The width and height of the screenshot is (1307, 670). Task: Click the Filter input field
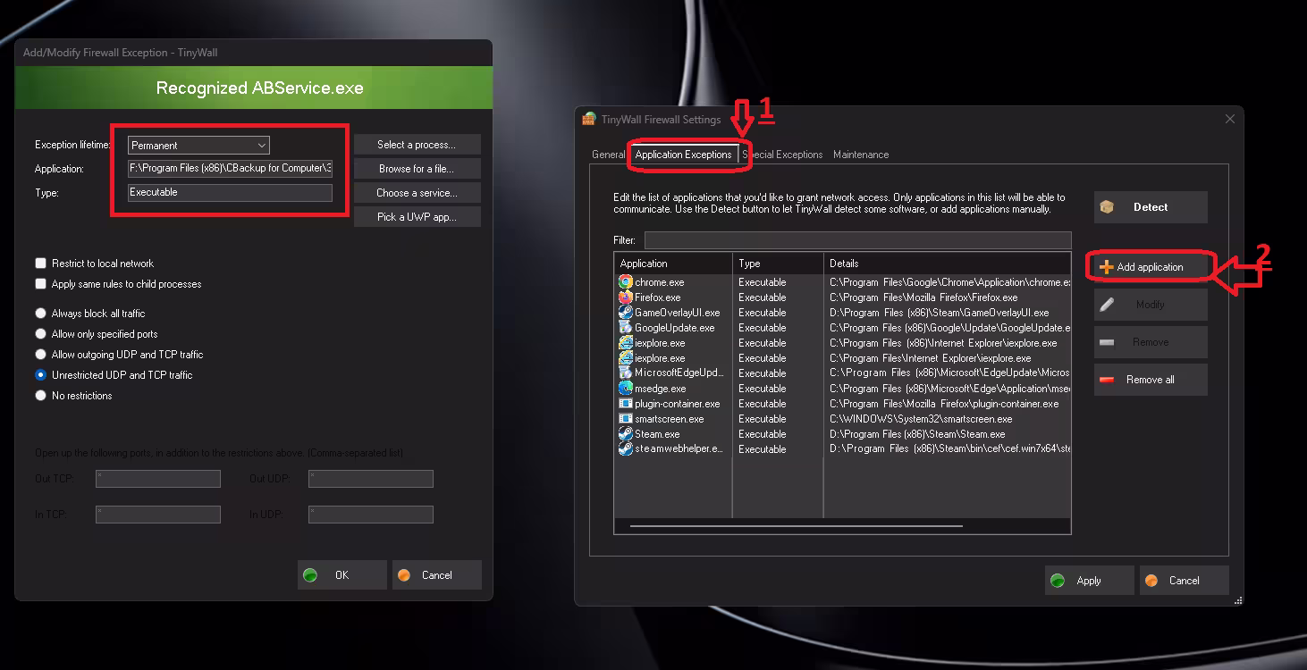pos(857,240)
